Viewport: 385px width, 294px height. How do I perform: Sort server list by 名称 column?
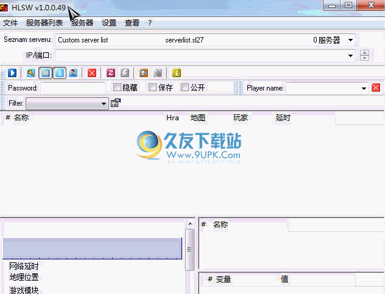coord(21,118)
